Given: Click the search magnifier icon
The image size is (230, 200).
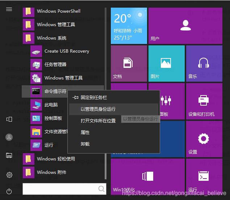Looking at the screenshot, I should [101, 189].
